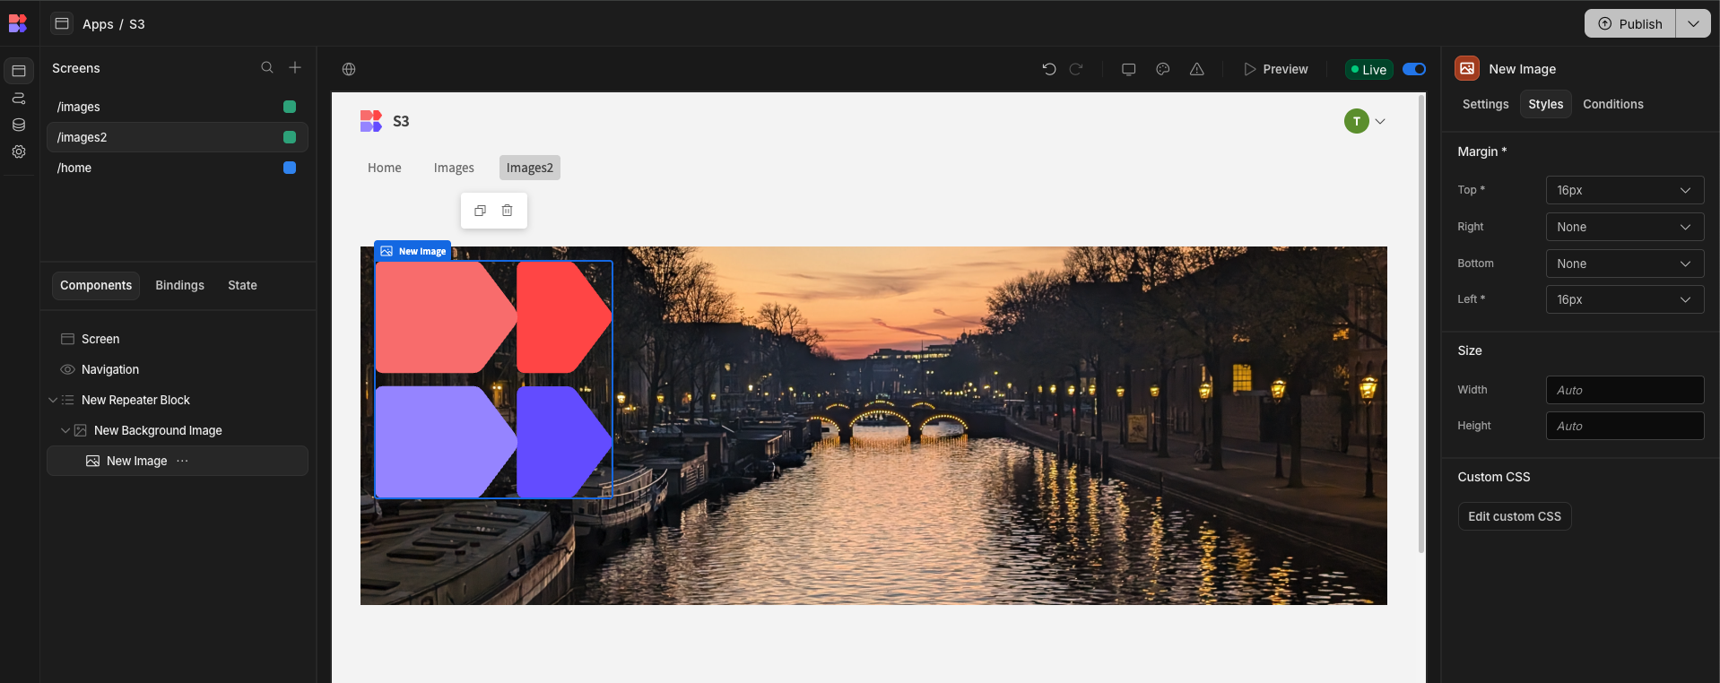The image size is (1720, 683).
Task: Click the S3 app logo in preview
Action: coord(371,121)
